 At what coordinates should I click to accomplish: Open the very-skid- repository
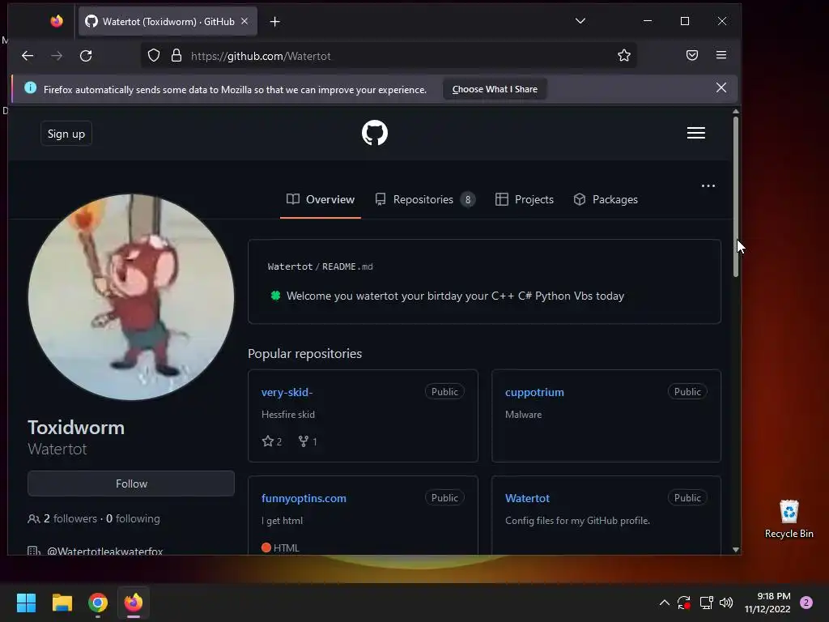point(287,393)
